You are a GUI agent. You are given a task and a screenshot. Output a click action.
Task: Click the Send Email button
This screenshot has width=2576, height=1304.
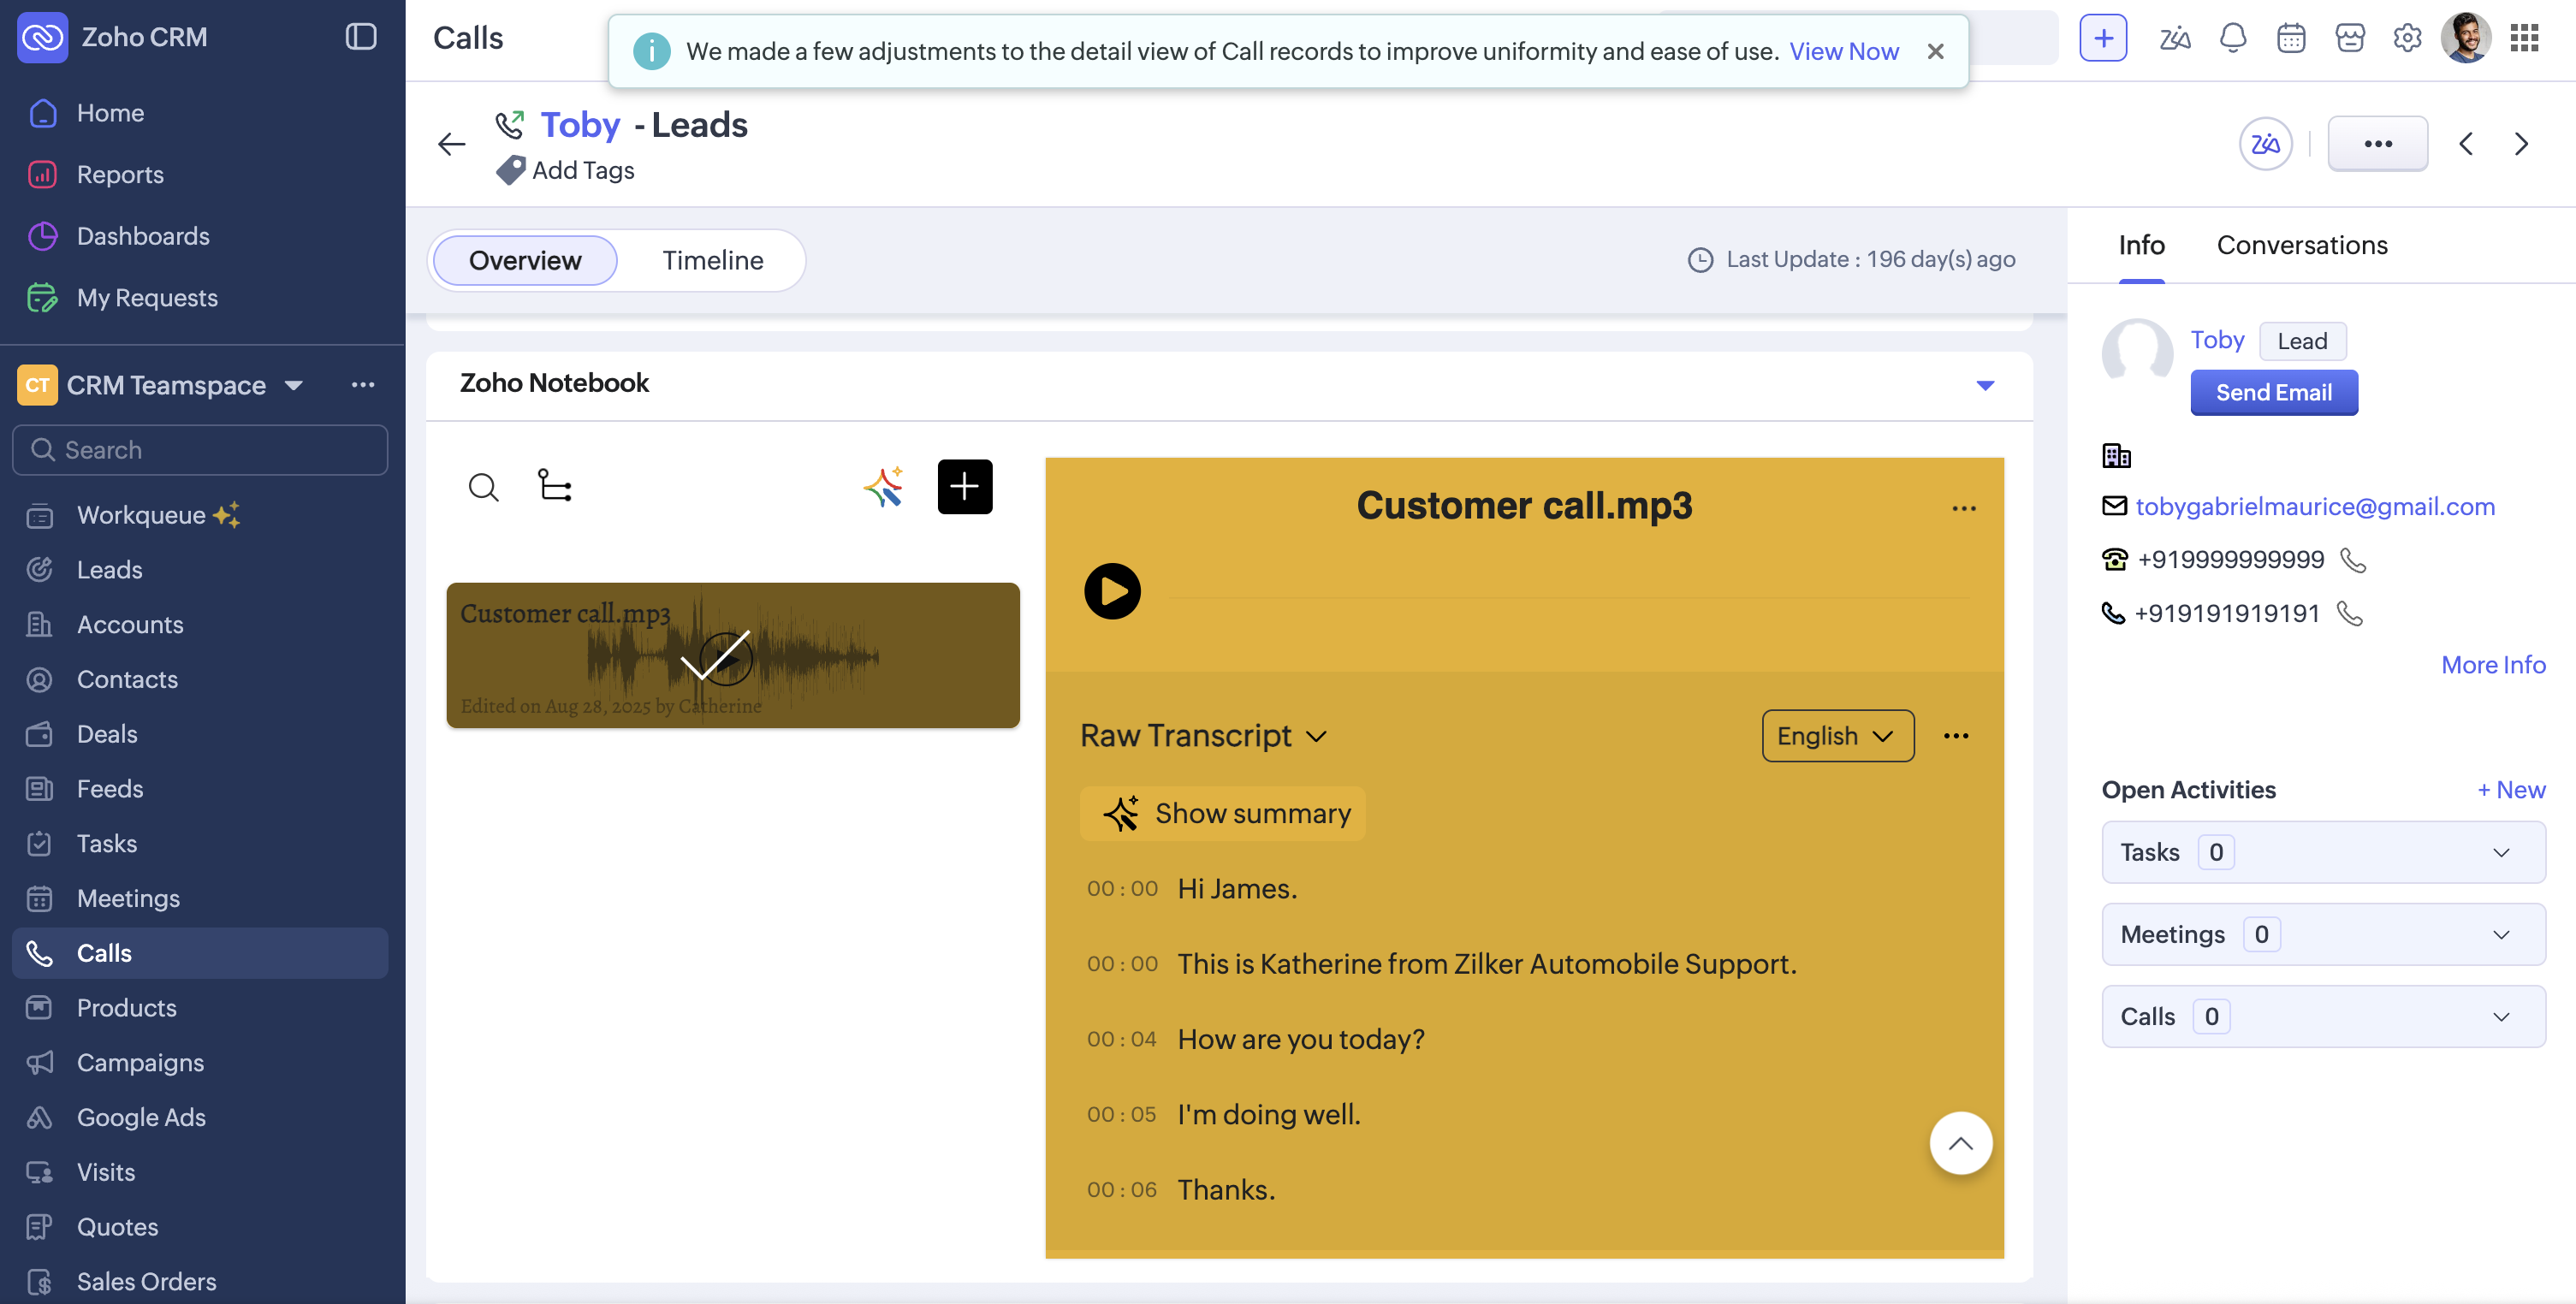[x=2273, y=392]
